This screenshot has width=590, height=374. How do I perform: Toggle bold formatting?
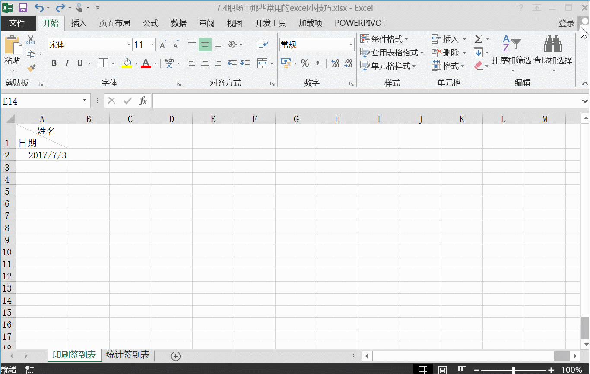click(54, 63)
